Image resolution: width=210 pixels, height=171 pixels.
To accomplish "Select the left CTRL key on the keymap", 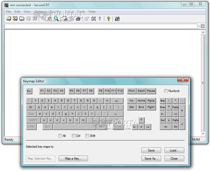I will tap(31, 127).
